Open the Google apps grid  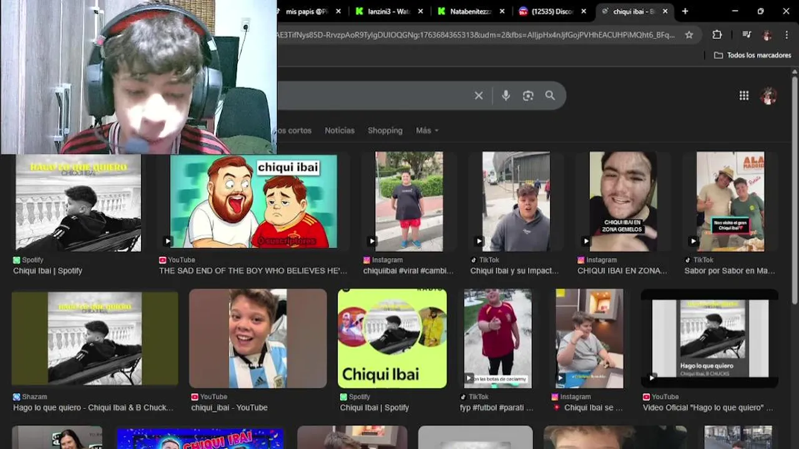(x=744, y=95)
